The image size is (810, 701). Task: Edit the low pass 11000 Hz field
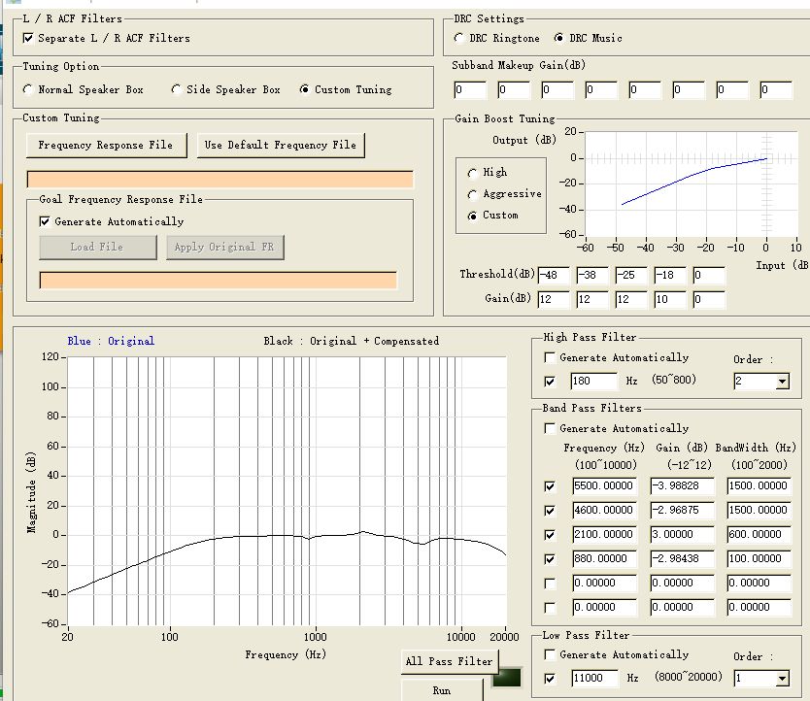point(594,678)
